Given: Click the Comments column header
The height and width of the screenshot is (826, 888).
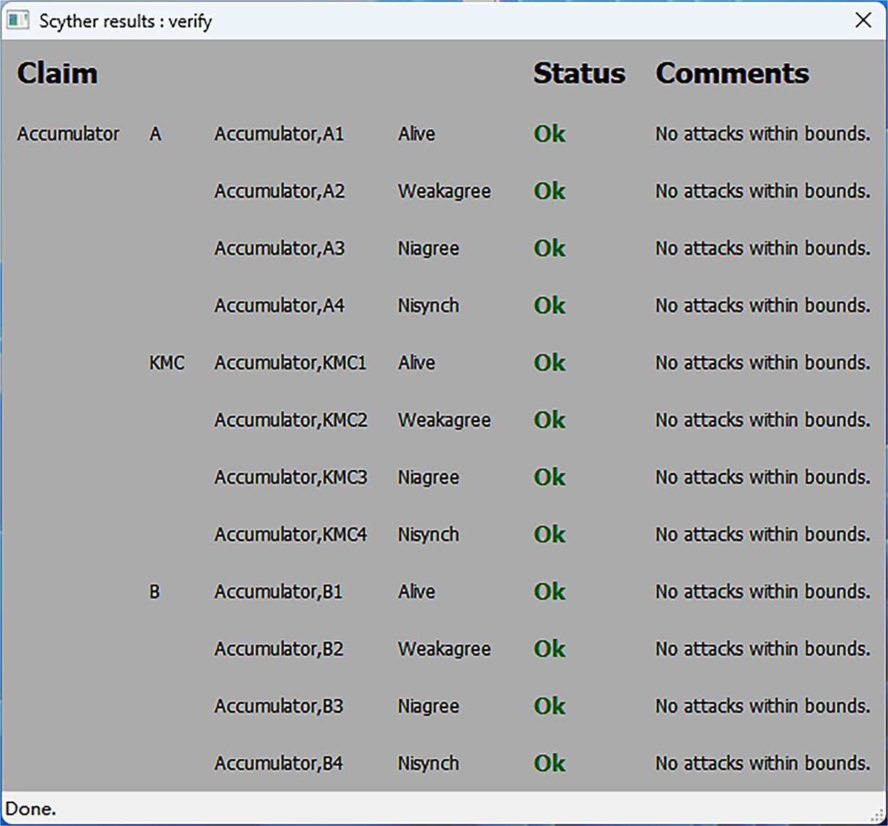Looking at the screenshot, I should tap(732, 74).
